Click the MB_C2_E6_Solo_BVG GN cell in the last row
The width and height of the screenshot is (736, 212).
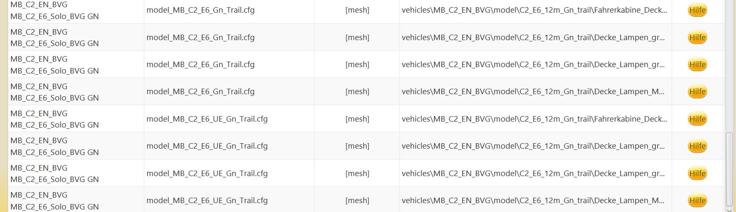(55, 207)
